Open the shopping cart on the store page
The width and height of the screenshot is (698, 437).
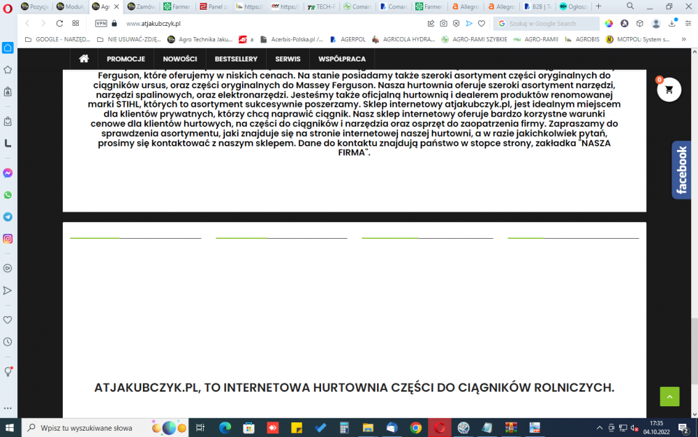tap(669, 89)
